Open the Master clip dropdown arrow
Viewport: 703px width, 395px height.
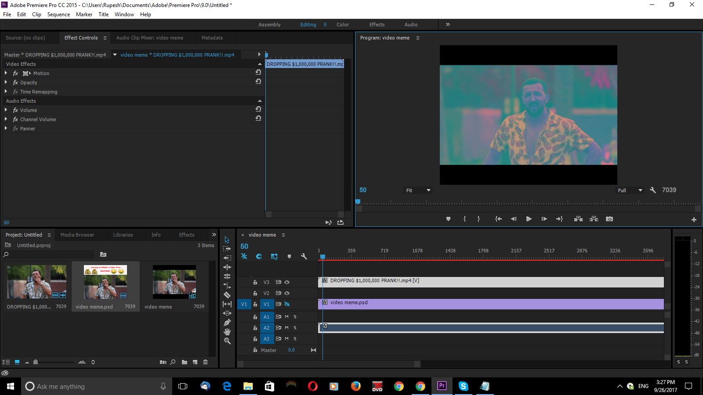click(115, 55)
